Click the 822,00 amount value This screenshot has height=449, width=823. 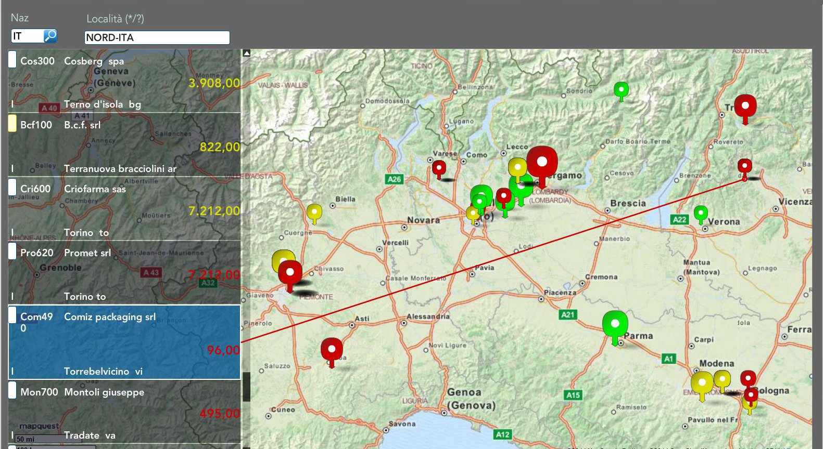[x=220, y=147]
